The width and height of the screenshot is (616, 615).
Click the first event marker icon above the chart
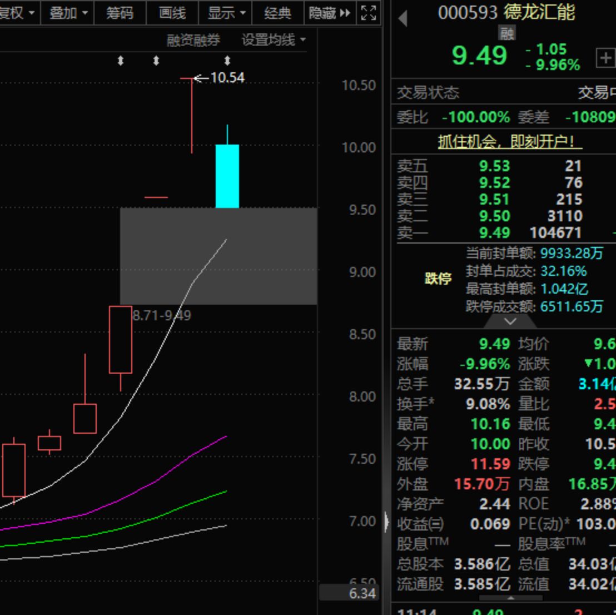pos(121,61)
